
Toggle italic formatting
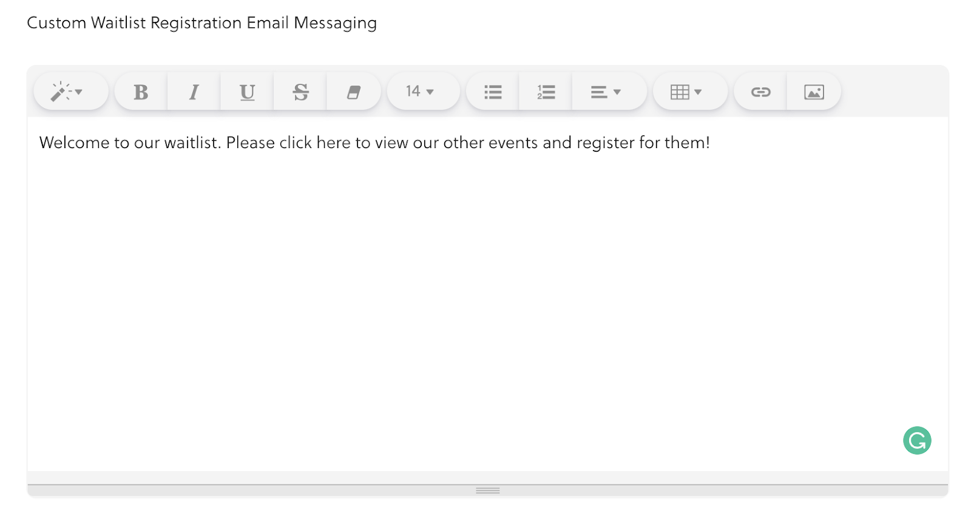194,92
